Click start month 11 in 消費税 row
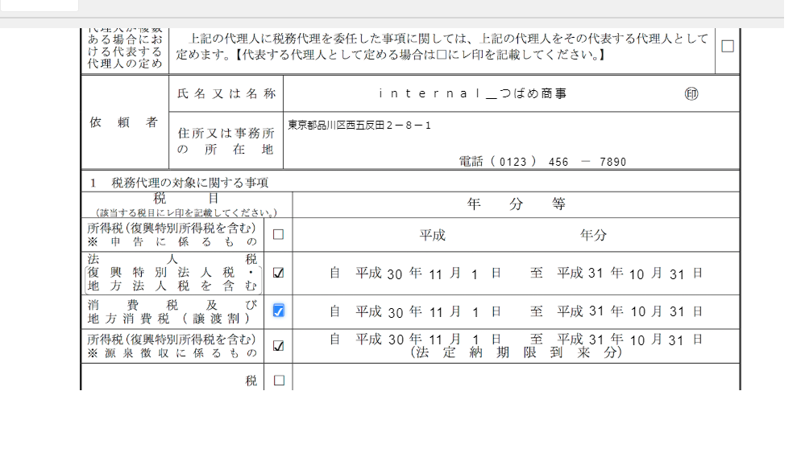The width and height of the screenshot is (801, 457). pos(436,313)
